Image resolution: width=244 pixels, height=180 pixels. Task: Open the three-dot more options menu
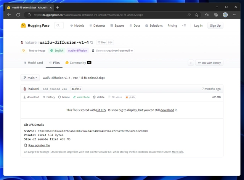[191, 63]
